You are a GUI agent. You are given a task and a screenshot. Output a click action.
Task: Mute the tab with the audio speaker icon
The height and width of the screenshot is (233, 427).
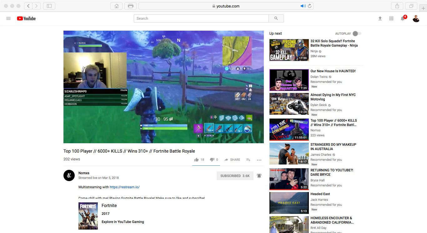point(303,6)
